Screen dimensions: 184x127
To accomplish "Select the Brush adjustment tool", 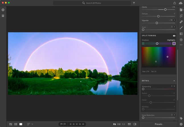I will coord(181,28).
